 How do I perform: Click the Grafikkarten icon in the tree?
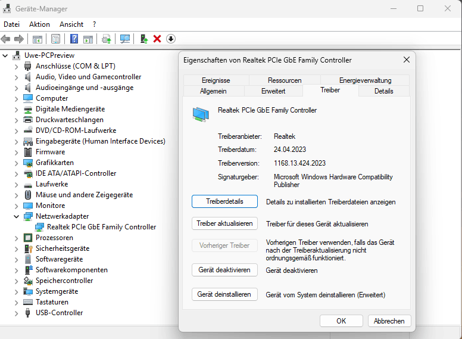[28, 163]
